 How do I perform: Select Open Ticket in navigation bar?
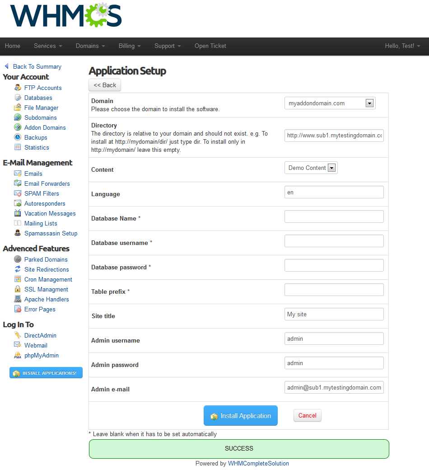click(210, 46)
